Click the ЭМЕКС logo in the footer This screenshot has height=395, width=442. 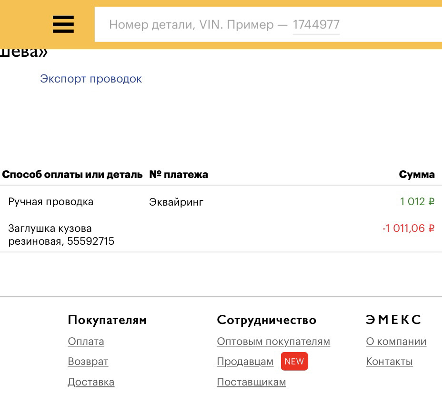[x=392, y=320]
